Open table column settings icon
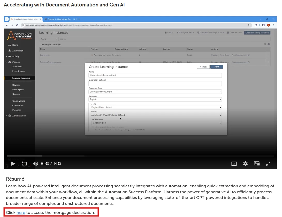282x217 pixels. click(269, 44)
